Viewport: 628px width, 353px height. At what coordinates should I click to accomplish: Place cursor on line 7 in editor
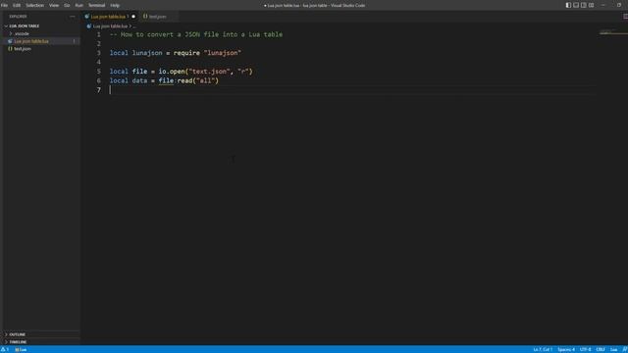click(x=352, y=90)
